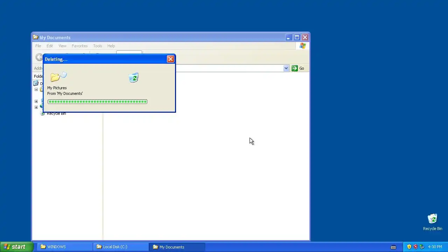Click the Recycle Bin icon in Deleting dialog
The image size is (448, 252).
pos(133,78)
